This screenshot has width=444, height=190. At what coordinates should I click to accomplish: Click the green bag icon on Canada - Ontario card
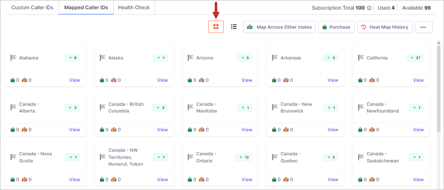190,179
